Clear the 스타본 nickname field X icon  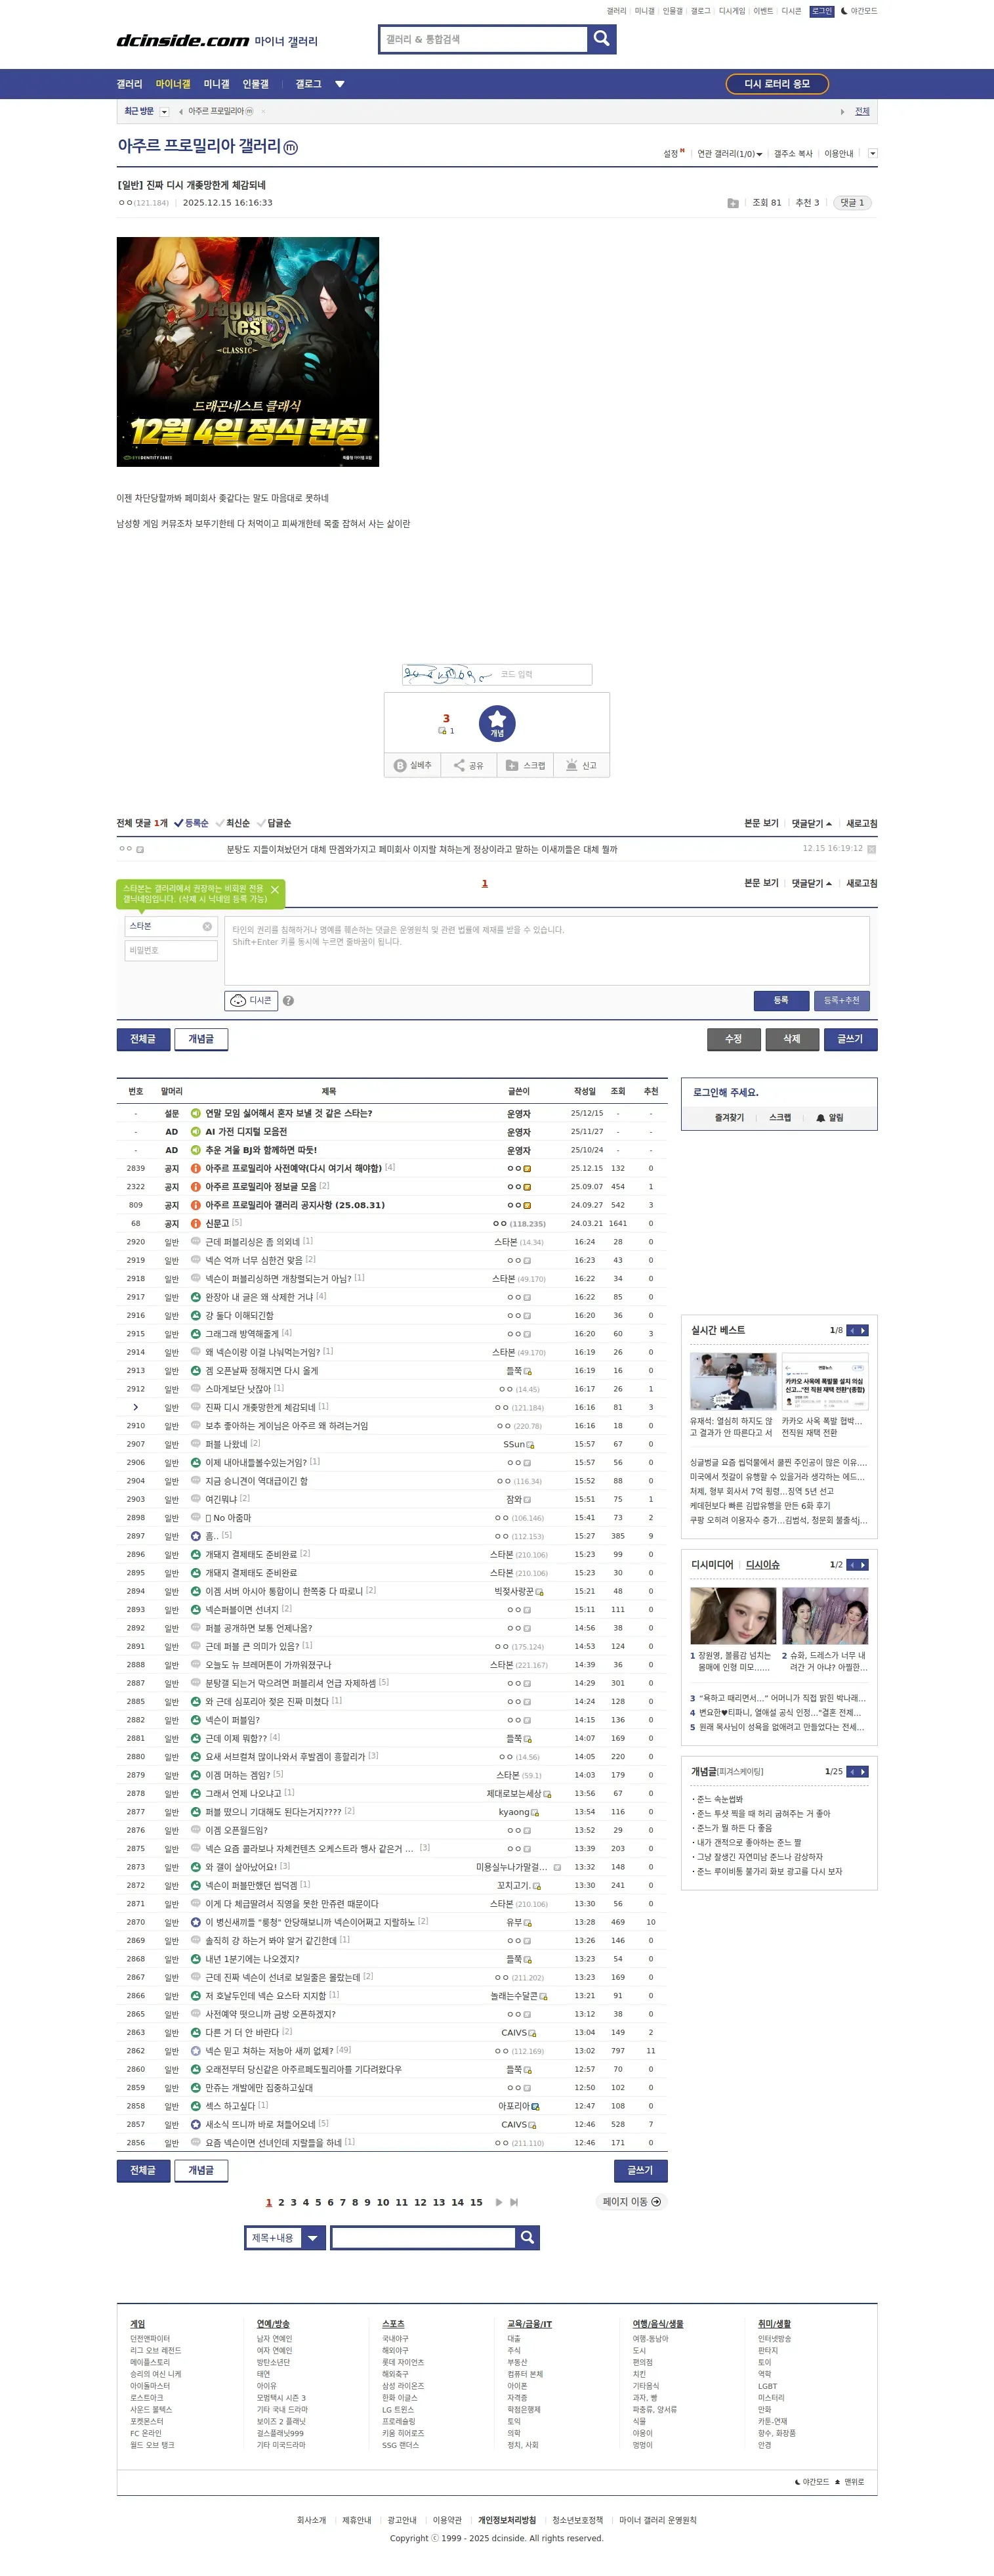click(207, 926)
